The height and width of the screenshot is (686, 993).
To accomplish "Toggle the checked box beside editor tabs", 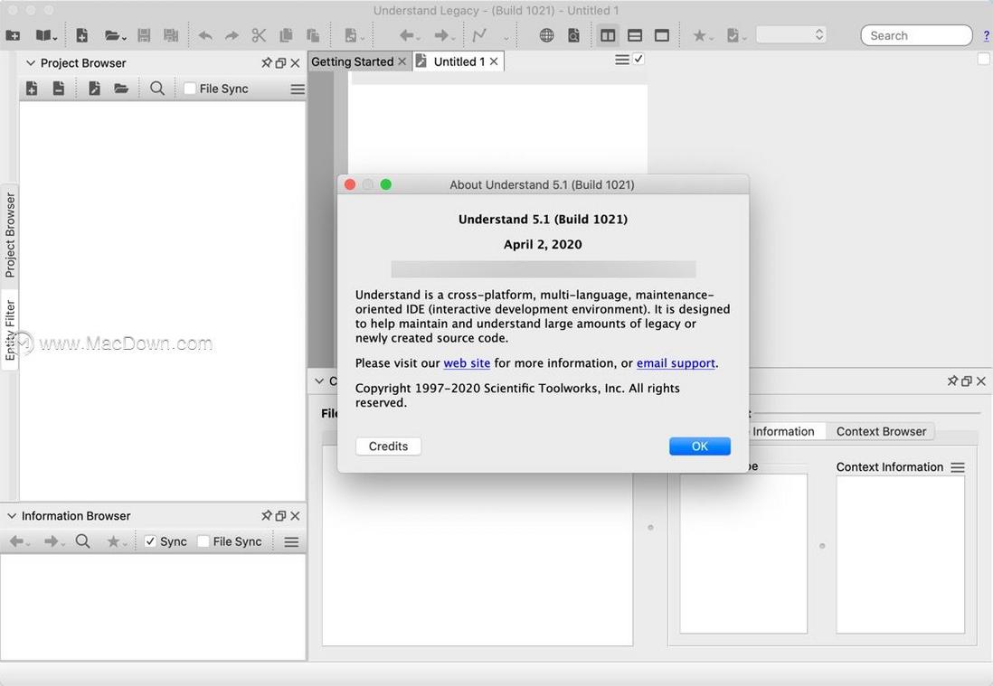I will click(x=638, y=59).
